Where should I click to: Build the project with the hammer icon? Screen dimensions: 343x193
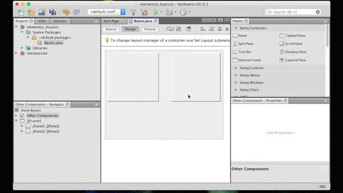133,12
